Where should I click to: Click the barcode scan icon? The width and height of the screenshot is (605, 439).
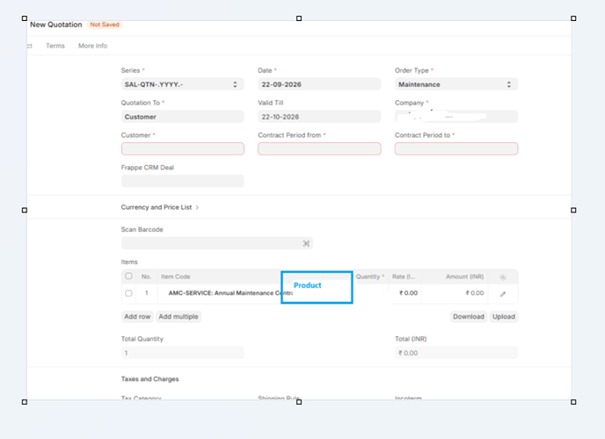[306, 243]
